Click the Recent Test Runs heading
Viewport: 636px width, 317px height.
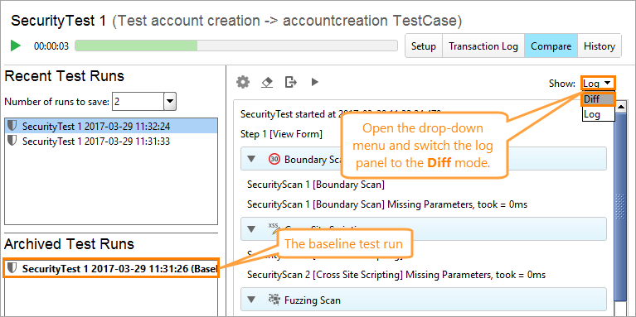tap(65, 75)
